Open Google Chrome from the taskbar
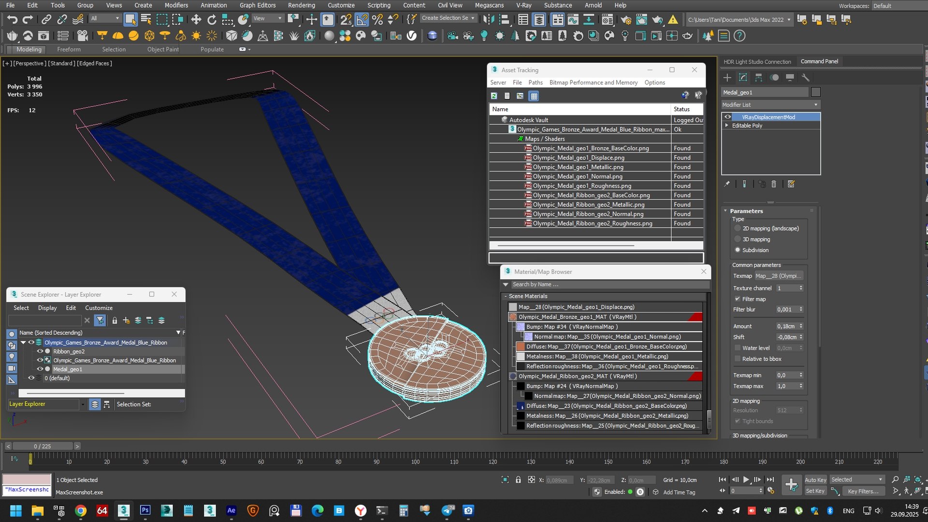The width and height of the screenshot is (928, 522). coord(81,510)
